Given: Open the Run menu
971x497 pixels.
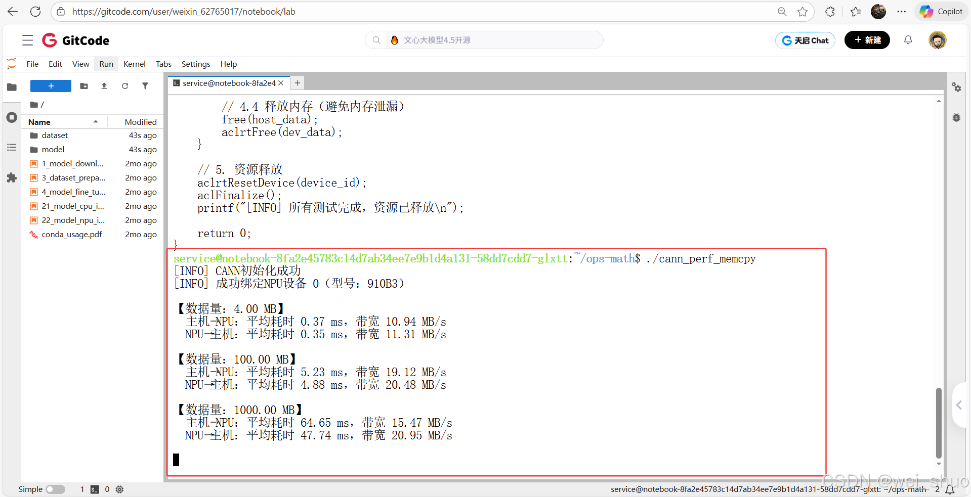Looking at the screenshot, I should point(106,64).
